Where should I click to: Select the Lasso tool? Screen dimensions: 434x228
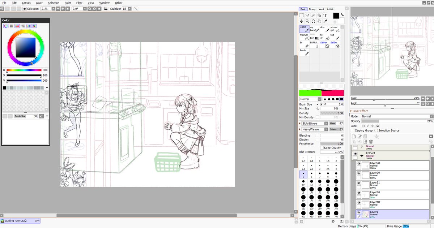click(307, 16)
